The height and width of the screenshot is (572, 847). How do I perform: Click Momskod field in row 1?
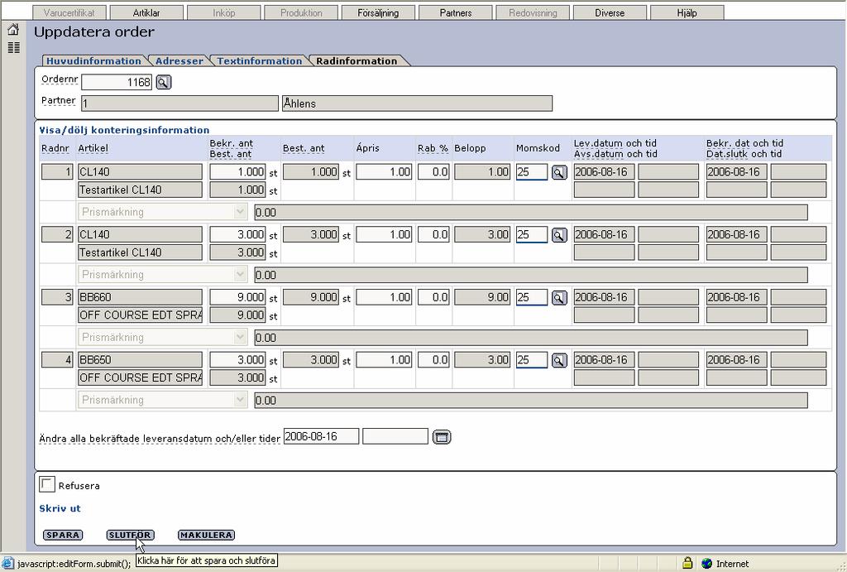point(532,172)
